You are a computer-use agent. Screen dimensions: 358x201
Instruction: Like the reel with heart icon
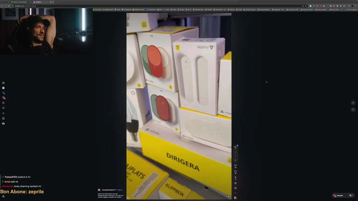(x=235, y=166)
